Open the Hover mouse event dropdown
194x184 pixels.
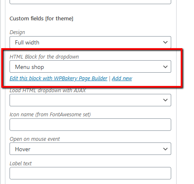(x=90, y=149)
